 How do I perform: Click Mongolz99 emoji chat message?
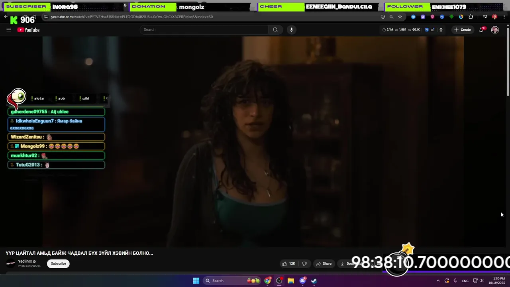pos(56,146)
